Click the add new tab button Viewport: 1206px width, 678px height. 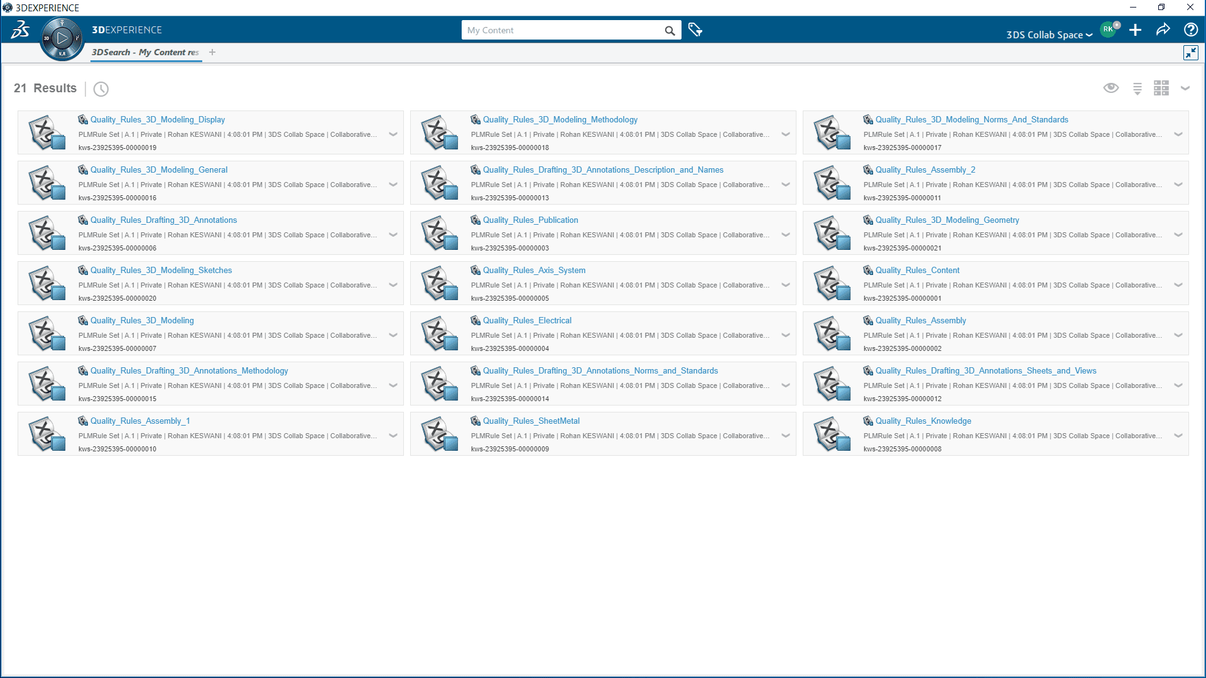point(212,52)
